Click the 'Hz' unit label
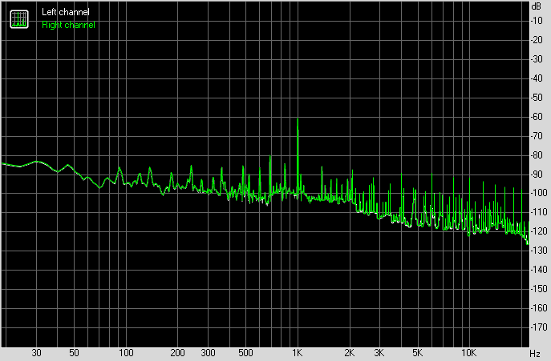Image resolution: width=551 pixels, height=361 pixels. click(535, 353)
